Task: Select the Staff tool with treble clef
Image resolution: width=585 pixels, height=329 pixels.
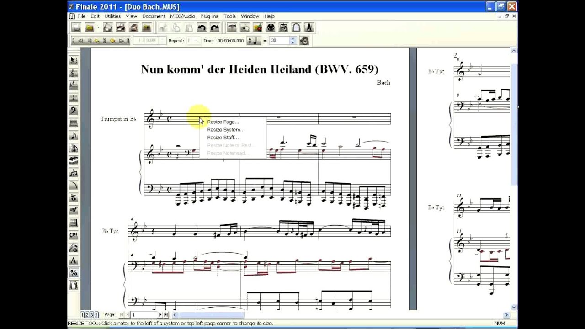Action: tap(73, 73)
